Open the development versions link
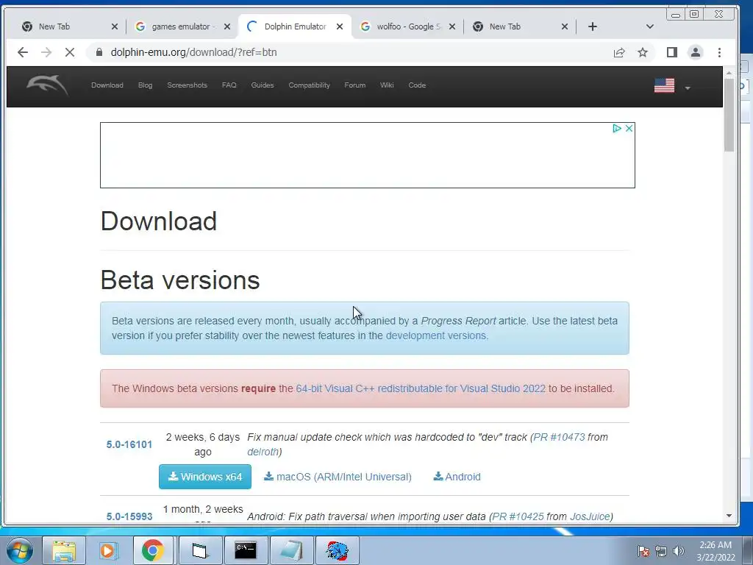The height and width of the screenshot is (565, 753). 435,335
